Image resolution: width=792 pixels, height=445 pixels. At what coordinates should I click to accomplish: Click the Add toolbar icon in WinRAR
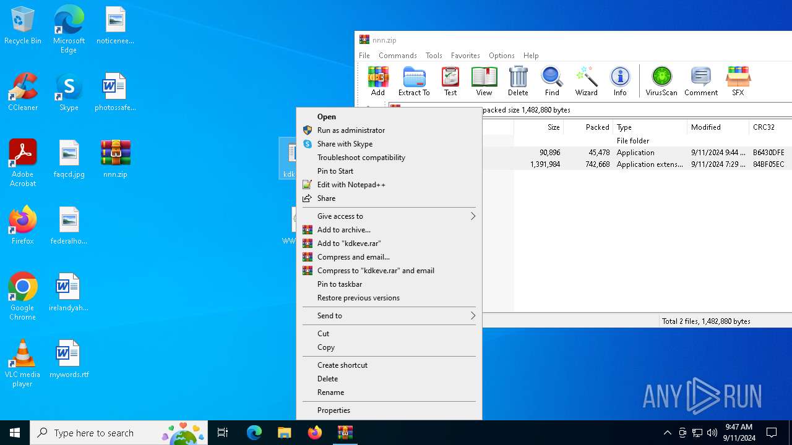tap(378, 81)
